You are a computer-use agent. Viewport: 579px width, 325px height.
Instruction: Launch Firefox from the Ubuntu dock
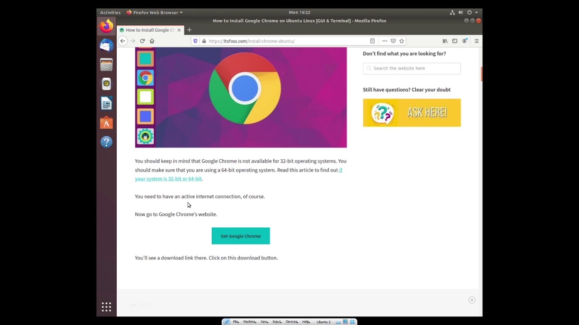point(106,26)
